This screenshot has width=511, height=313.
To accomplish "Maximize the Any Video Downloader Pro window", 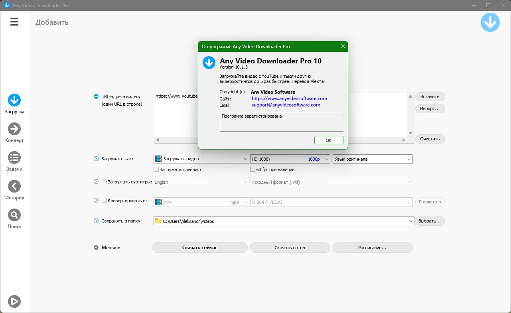I will click(488, 5).
